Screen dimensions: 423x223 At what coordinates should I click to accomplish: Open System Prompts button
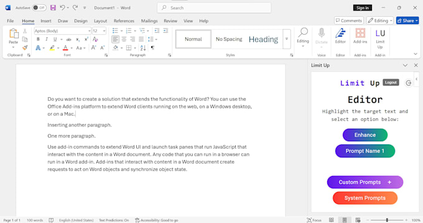tap(365, 198)
